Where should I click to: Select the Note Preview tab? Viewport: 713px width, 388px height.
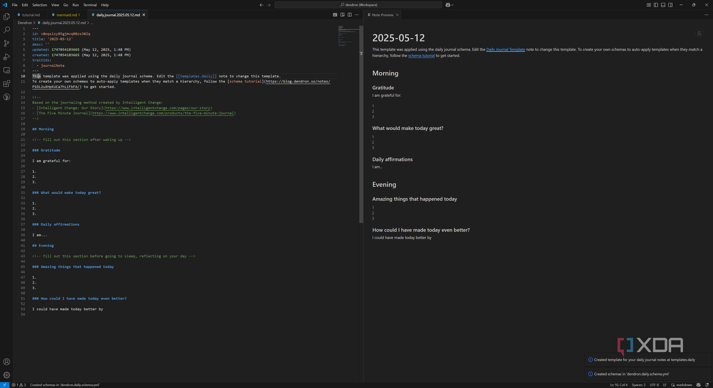point(383,15)
